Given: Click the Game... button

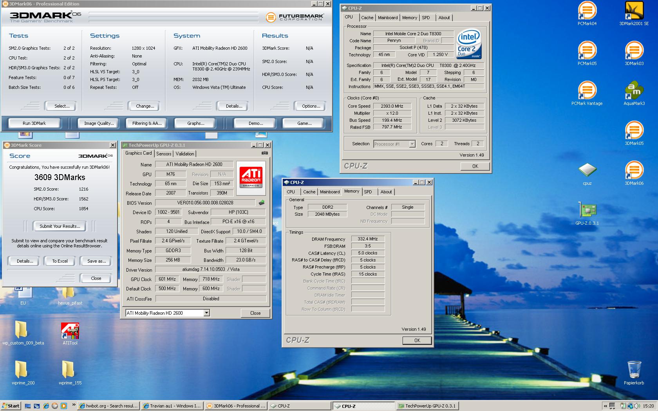Looking at the screenshot, I should (x=304, y=123).
